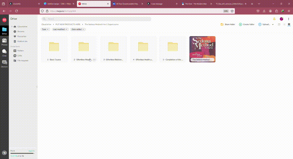The width and height of the screenshot is (293, 159).
Task: Close the MEGA browser tab
Action: [108, 4]
